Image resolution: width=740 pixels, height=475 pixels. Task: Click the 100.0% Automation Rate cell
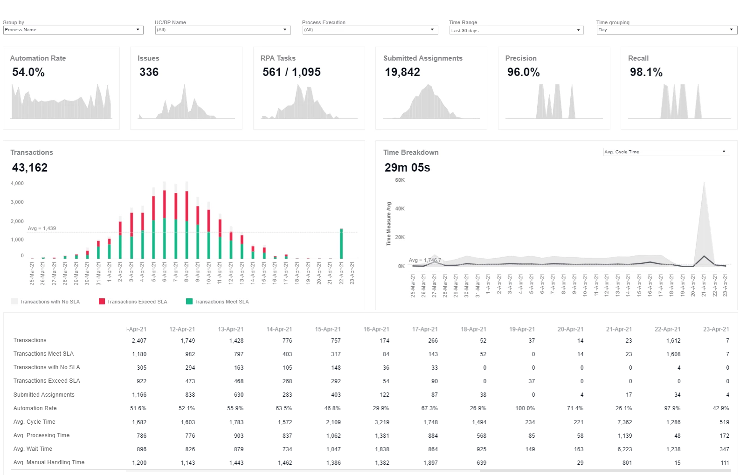pyautogui.click(x=525, y=408)
